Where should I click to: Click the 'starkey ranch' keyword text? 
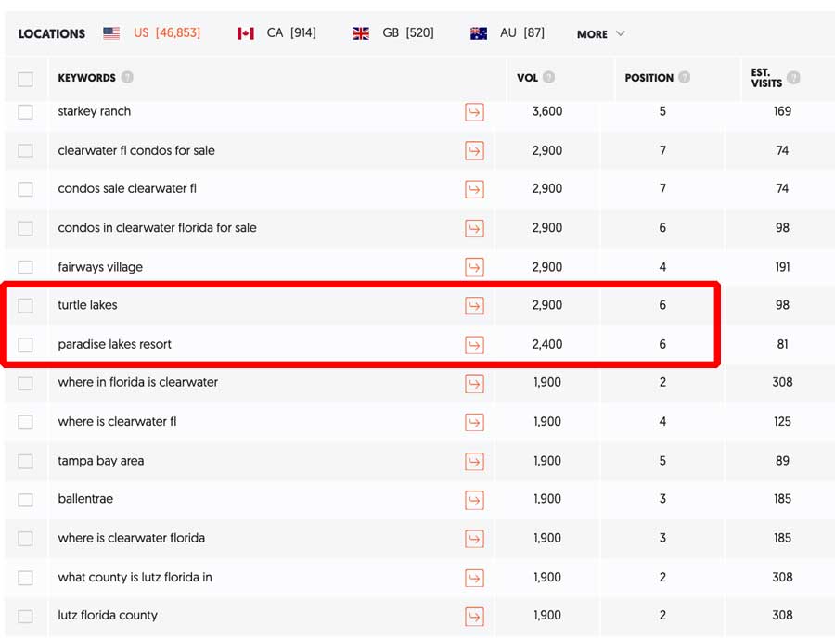[95, 111]
